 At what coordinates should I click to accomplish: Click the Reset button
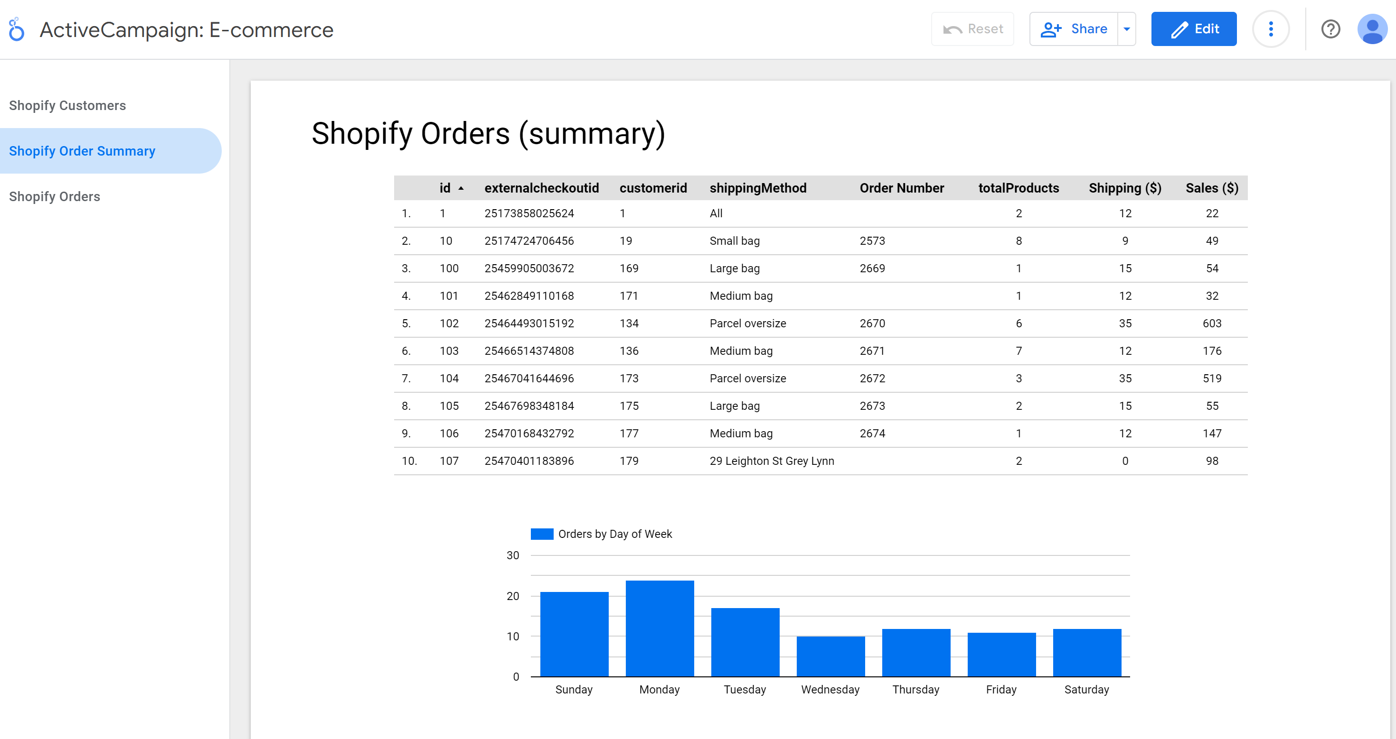[973, 29]
